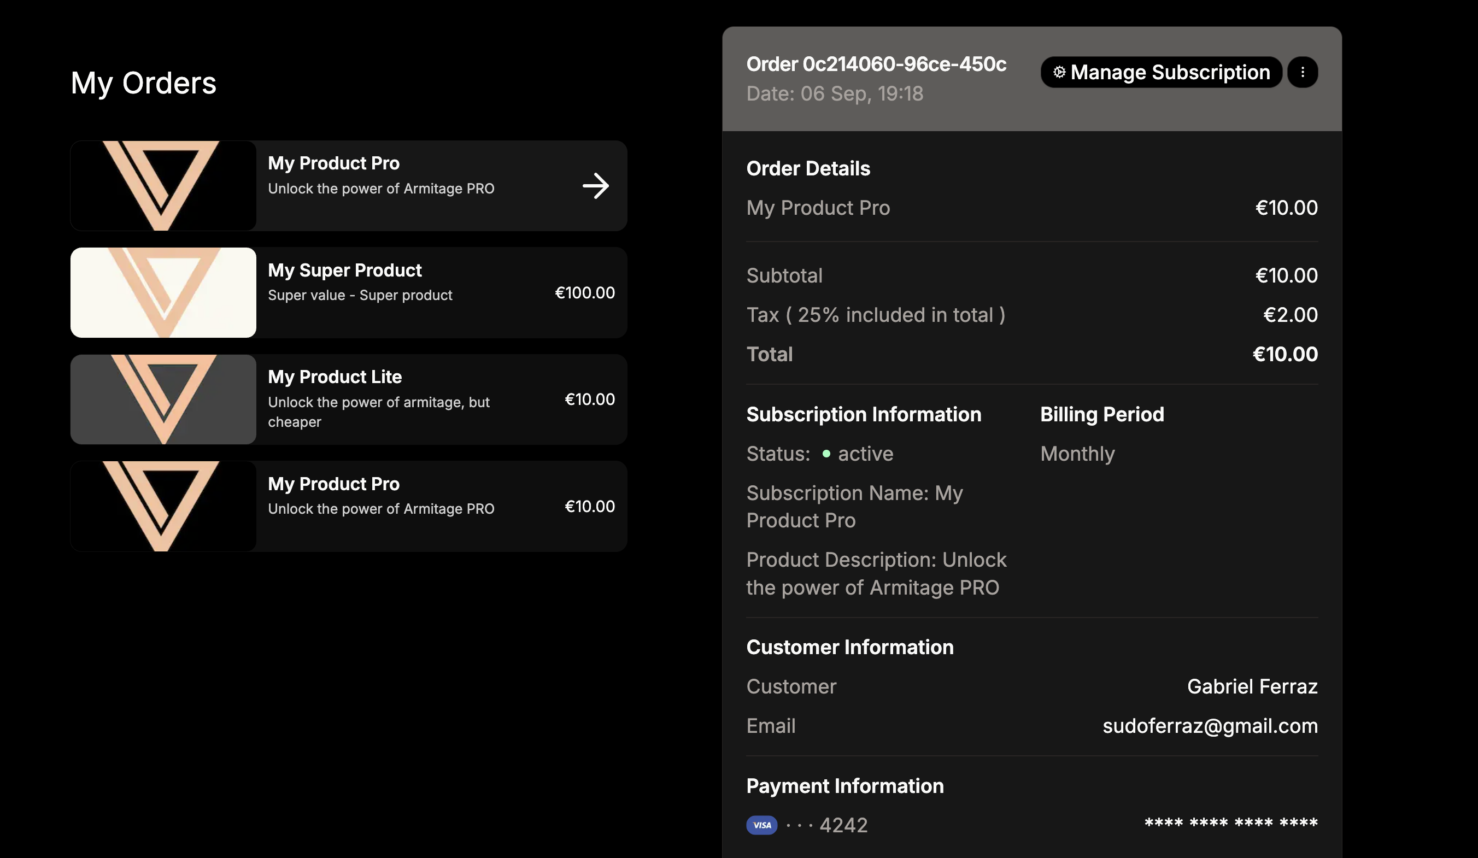1478x858 pixels.
Task: Click thumbnail of the selected My Product Pro order
Action: [163, 186]
